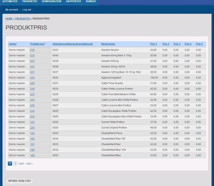Click the next page link

(22, 163)
